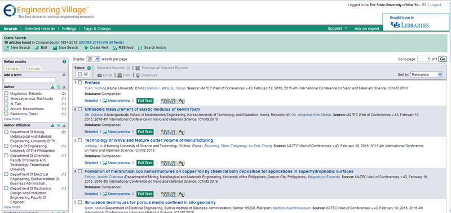
Task: Print the selected records
Action: [123, 75]
